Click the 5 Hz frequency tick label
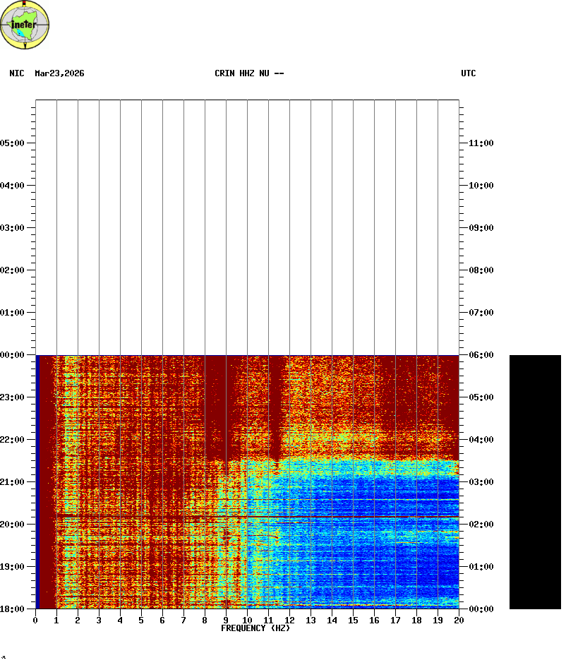Screen dimensions: 566x665 pyautogui.click(x=141, y=620)
